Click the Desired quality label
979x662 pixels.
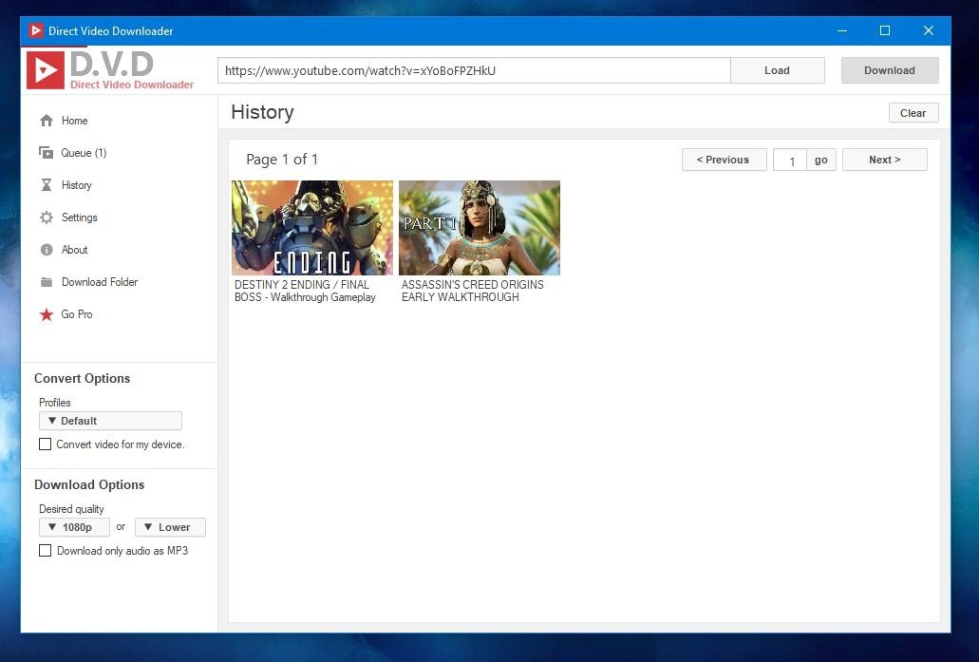point(71,509)
